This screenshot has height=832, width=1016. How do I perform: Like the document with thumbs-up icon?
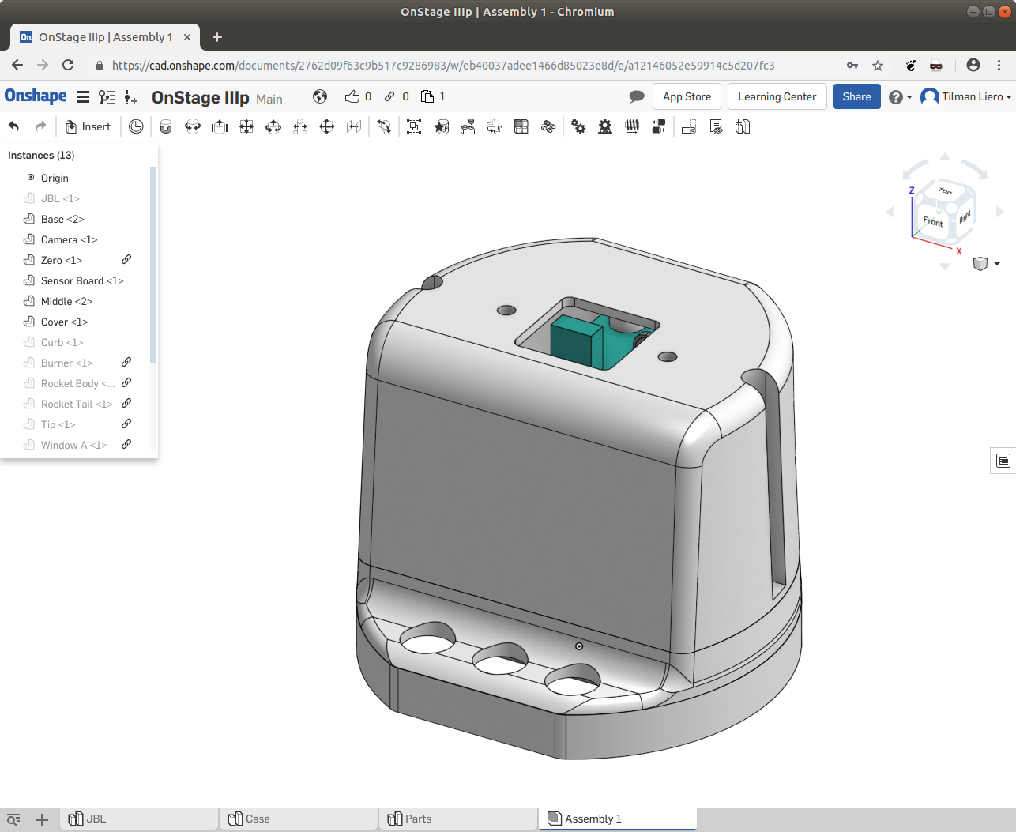(352, 96)
